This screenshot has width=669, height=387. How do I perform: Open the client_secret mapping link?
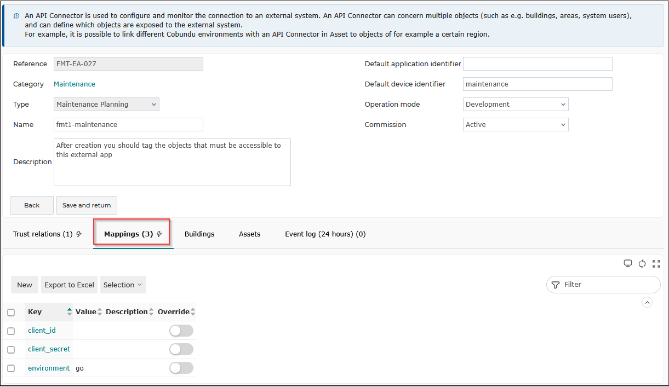49,349
